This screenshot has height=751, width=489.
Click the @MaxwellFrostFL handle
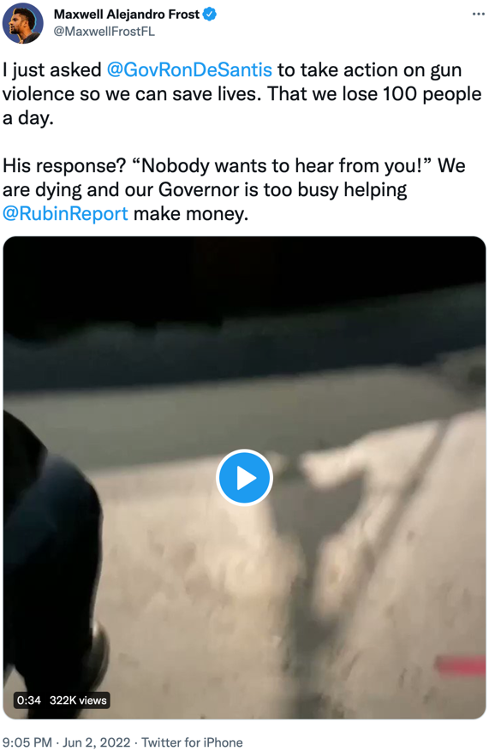pos(104,32)
